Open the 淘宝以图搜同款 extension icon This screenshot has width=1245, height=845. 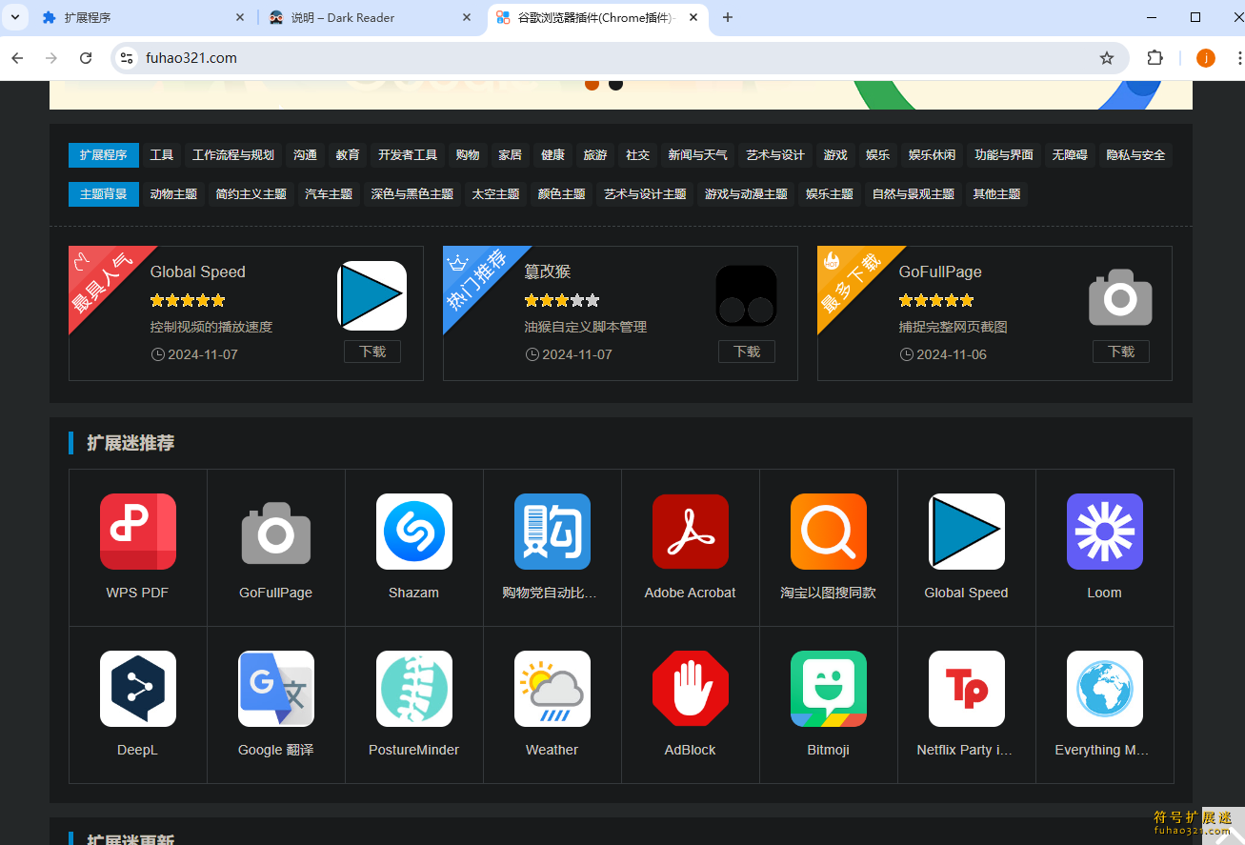(829, 532)
